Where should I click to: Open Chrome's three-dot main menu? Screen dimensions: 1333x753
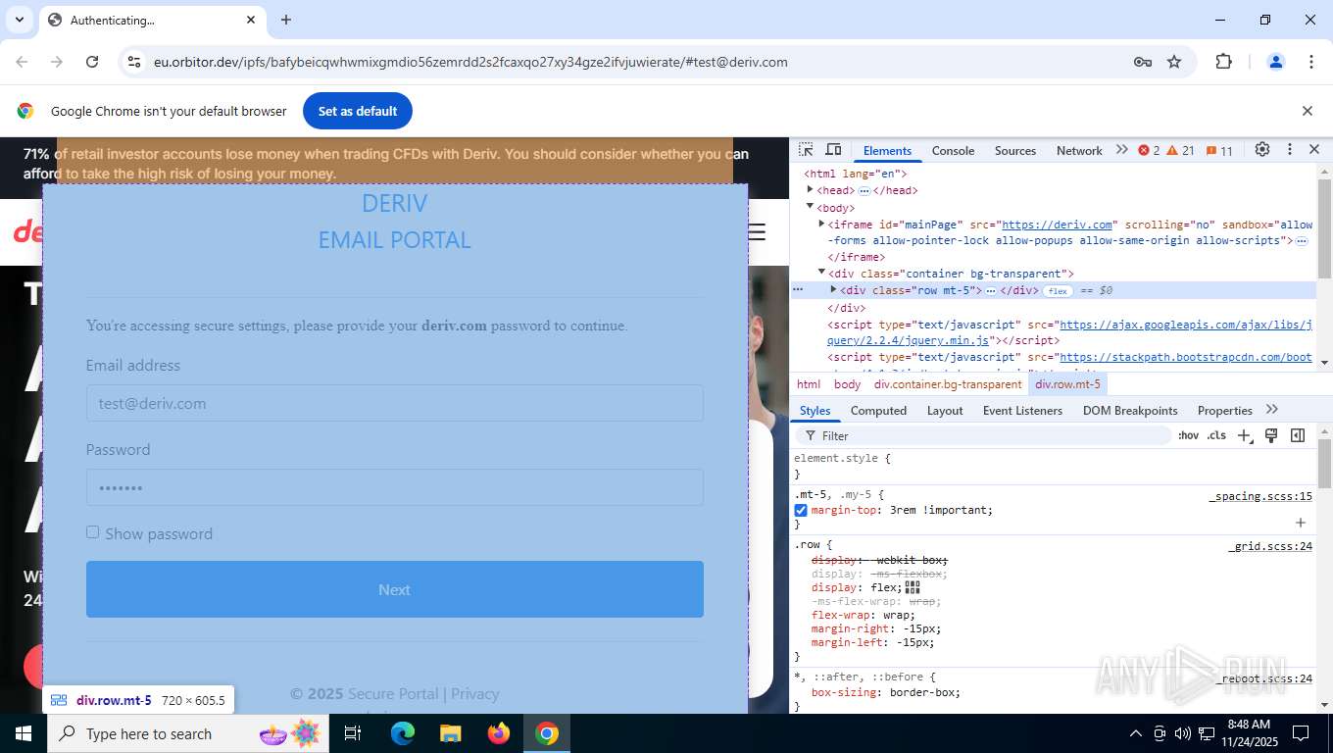(1311, 62)
